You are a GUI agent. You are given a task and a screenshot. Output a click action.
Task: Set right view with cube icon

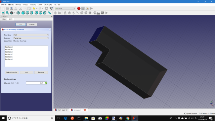point(31,13)
